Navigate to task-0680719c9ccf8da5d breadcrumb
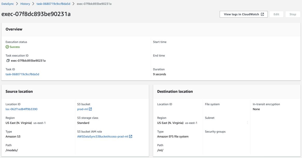Screen dimensions: 302x158 53,4
